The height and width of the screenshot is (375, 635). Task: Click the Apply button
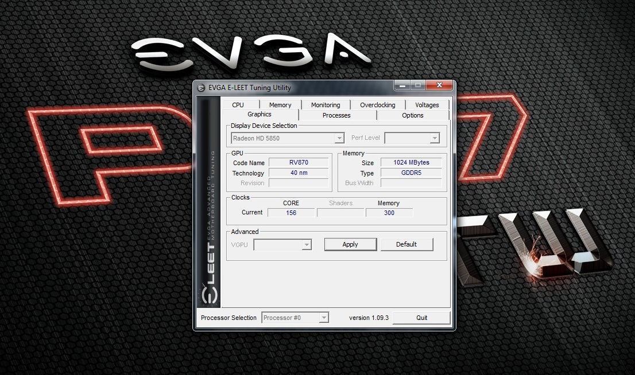350,244
